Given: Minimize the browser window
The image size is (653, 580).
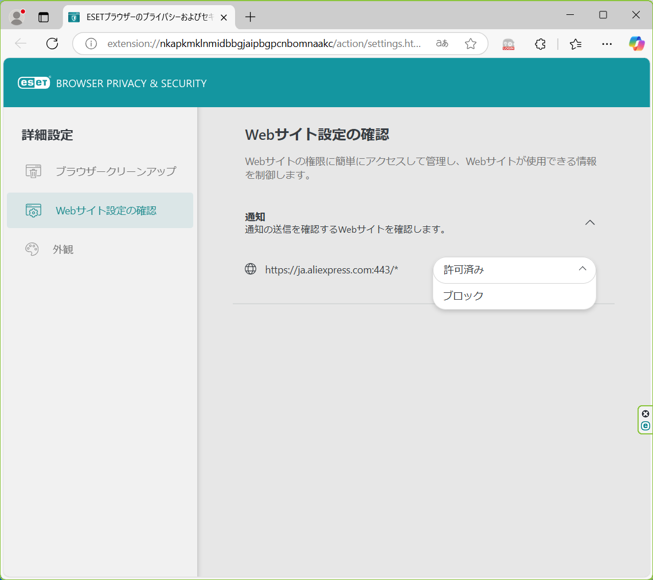Looking at the screenshot, I should [570, 15].
